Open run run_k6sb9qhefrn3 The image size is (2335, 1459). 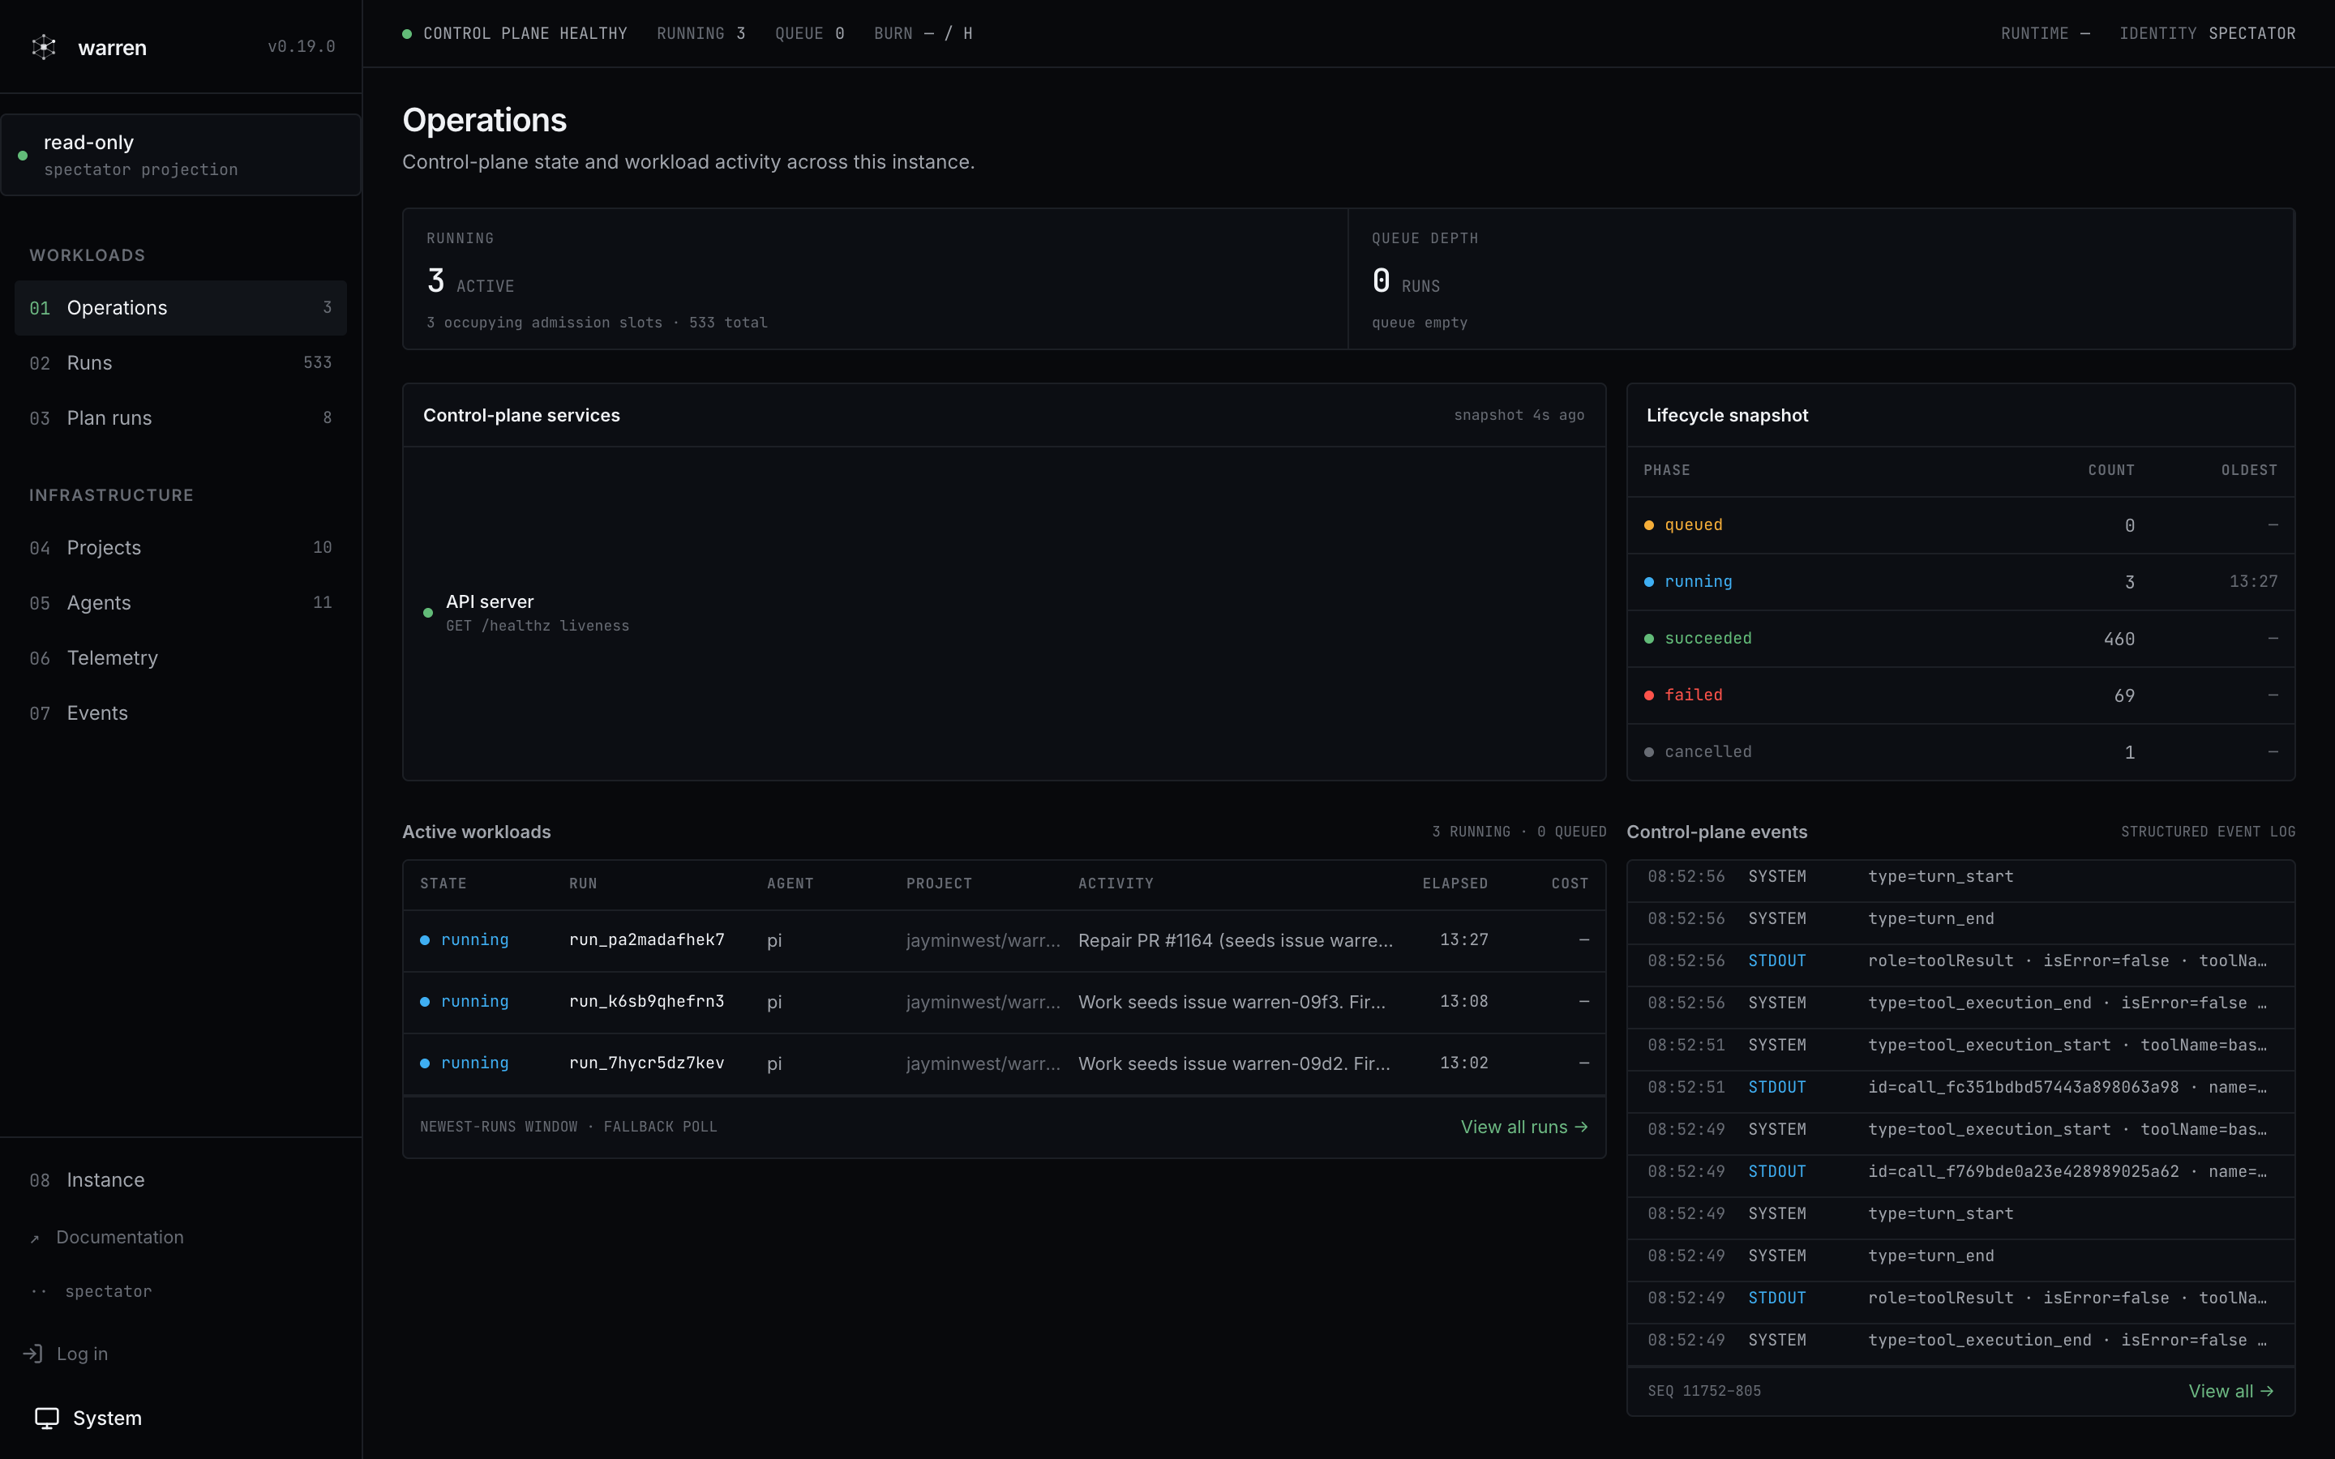click(x=646, y=1002)
